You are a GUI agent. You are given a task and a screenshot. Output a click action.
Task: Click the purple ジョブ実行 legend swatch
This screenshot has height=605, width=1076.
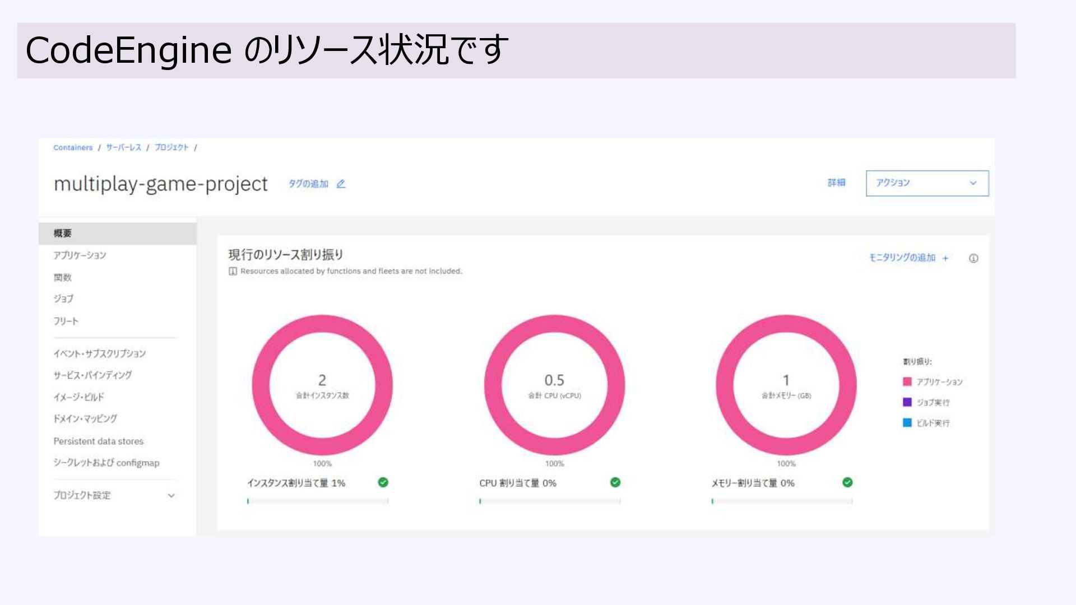907,402
